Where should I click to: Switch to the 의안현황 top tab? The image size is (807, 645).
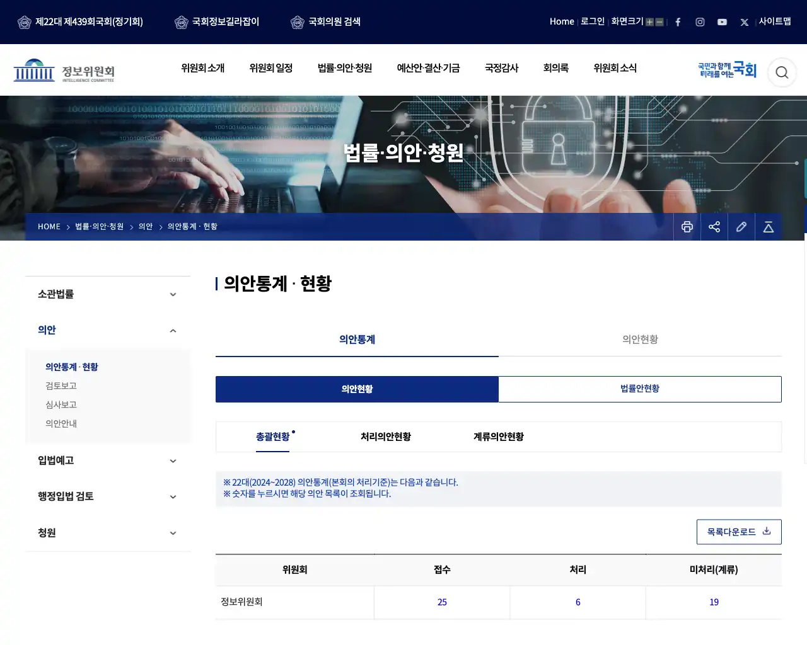640,340
